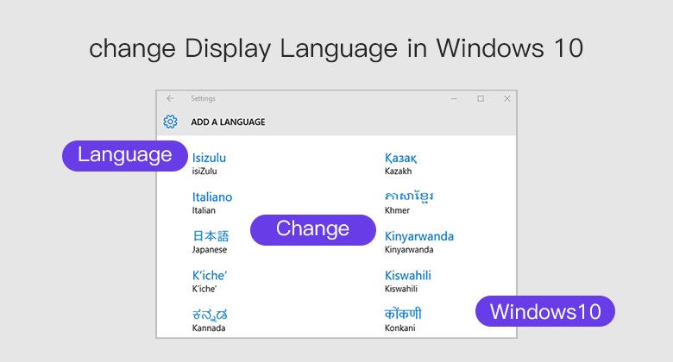Image resolution: width=673 pixels, height=362 pixels.
Task: Click the back arrow in Settings
Action: pos(170,98)
